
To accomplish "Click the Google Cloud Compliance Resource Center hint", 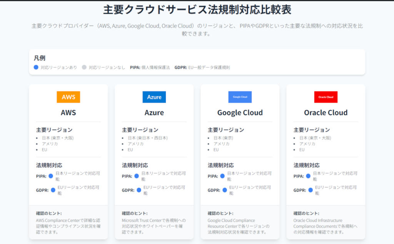I will tap(239, 226).
